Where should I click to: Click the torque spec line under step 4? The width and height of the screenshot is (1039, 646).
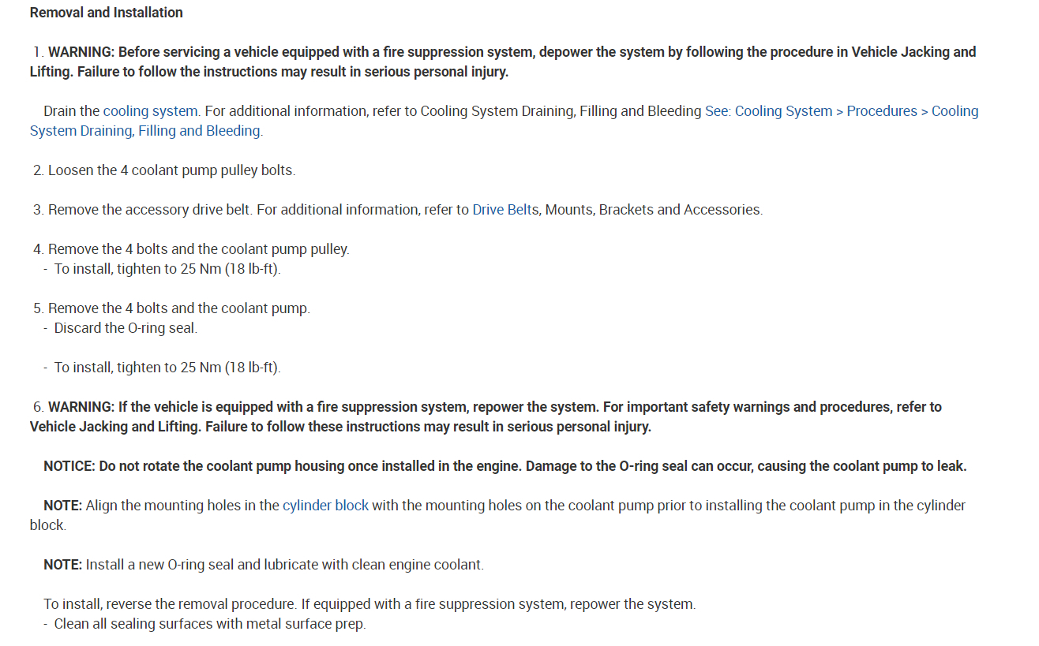[167, 269]
